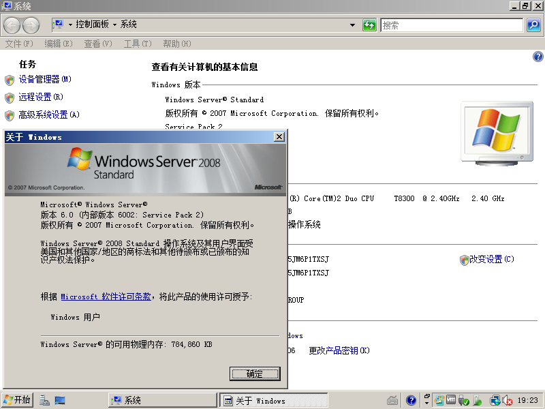The image size is (545, 409).
Task: Click the Back navigation arrow
Action: 12,25
